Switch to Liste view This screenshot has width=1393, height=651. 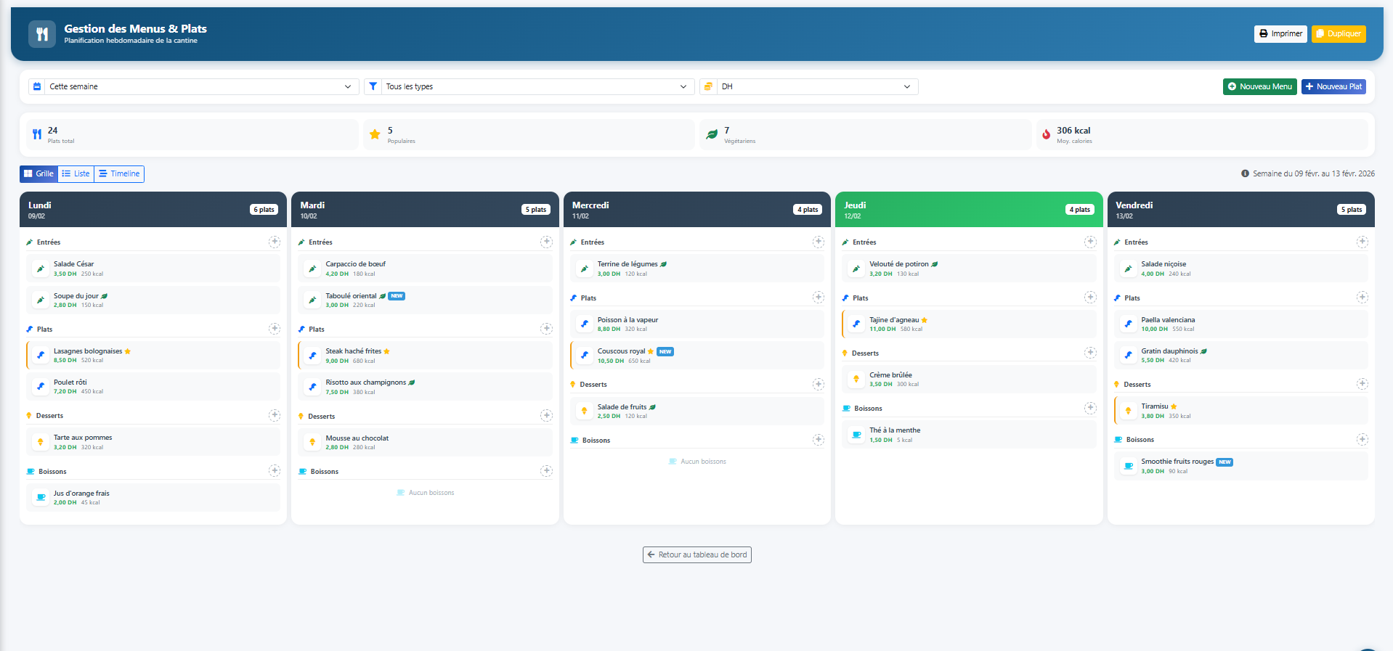(76, 174)
